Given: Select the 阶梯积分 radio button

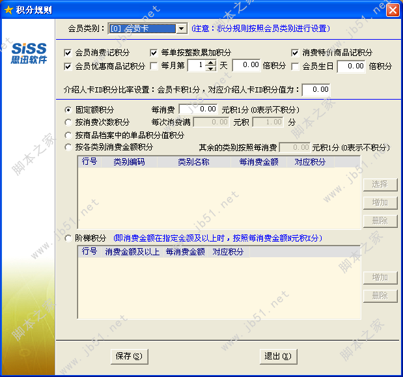Looking at the screenshot, I should coord(68,238).
